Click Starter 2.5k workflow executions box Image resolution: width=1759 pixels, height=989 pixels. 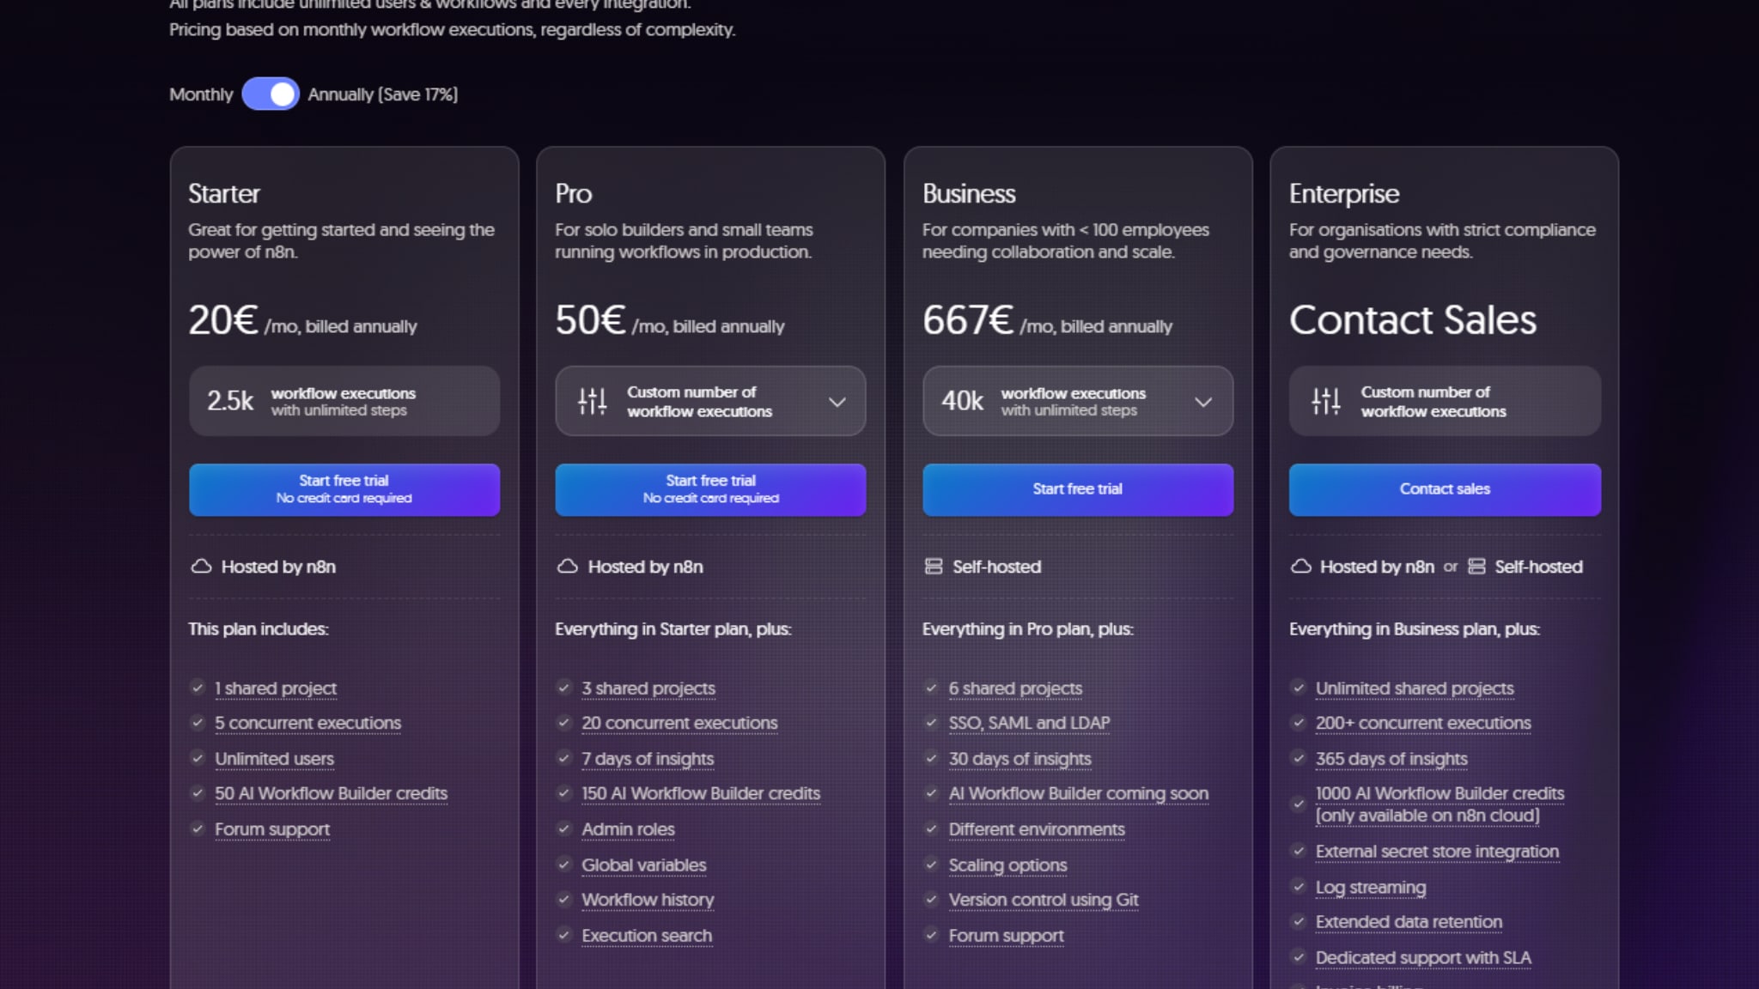(344, 401)
